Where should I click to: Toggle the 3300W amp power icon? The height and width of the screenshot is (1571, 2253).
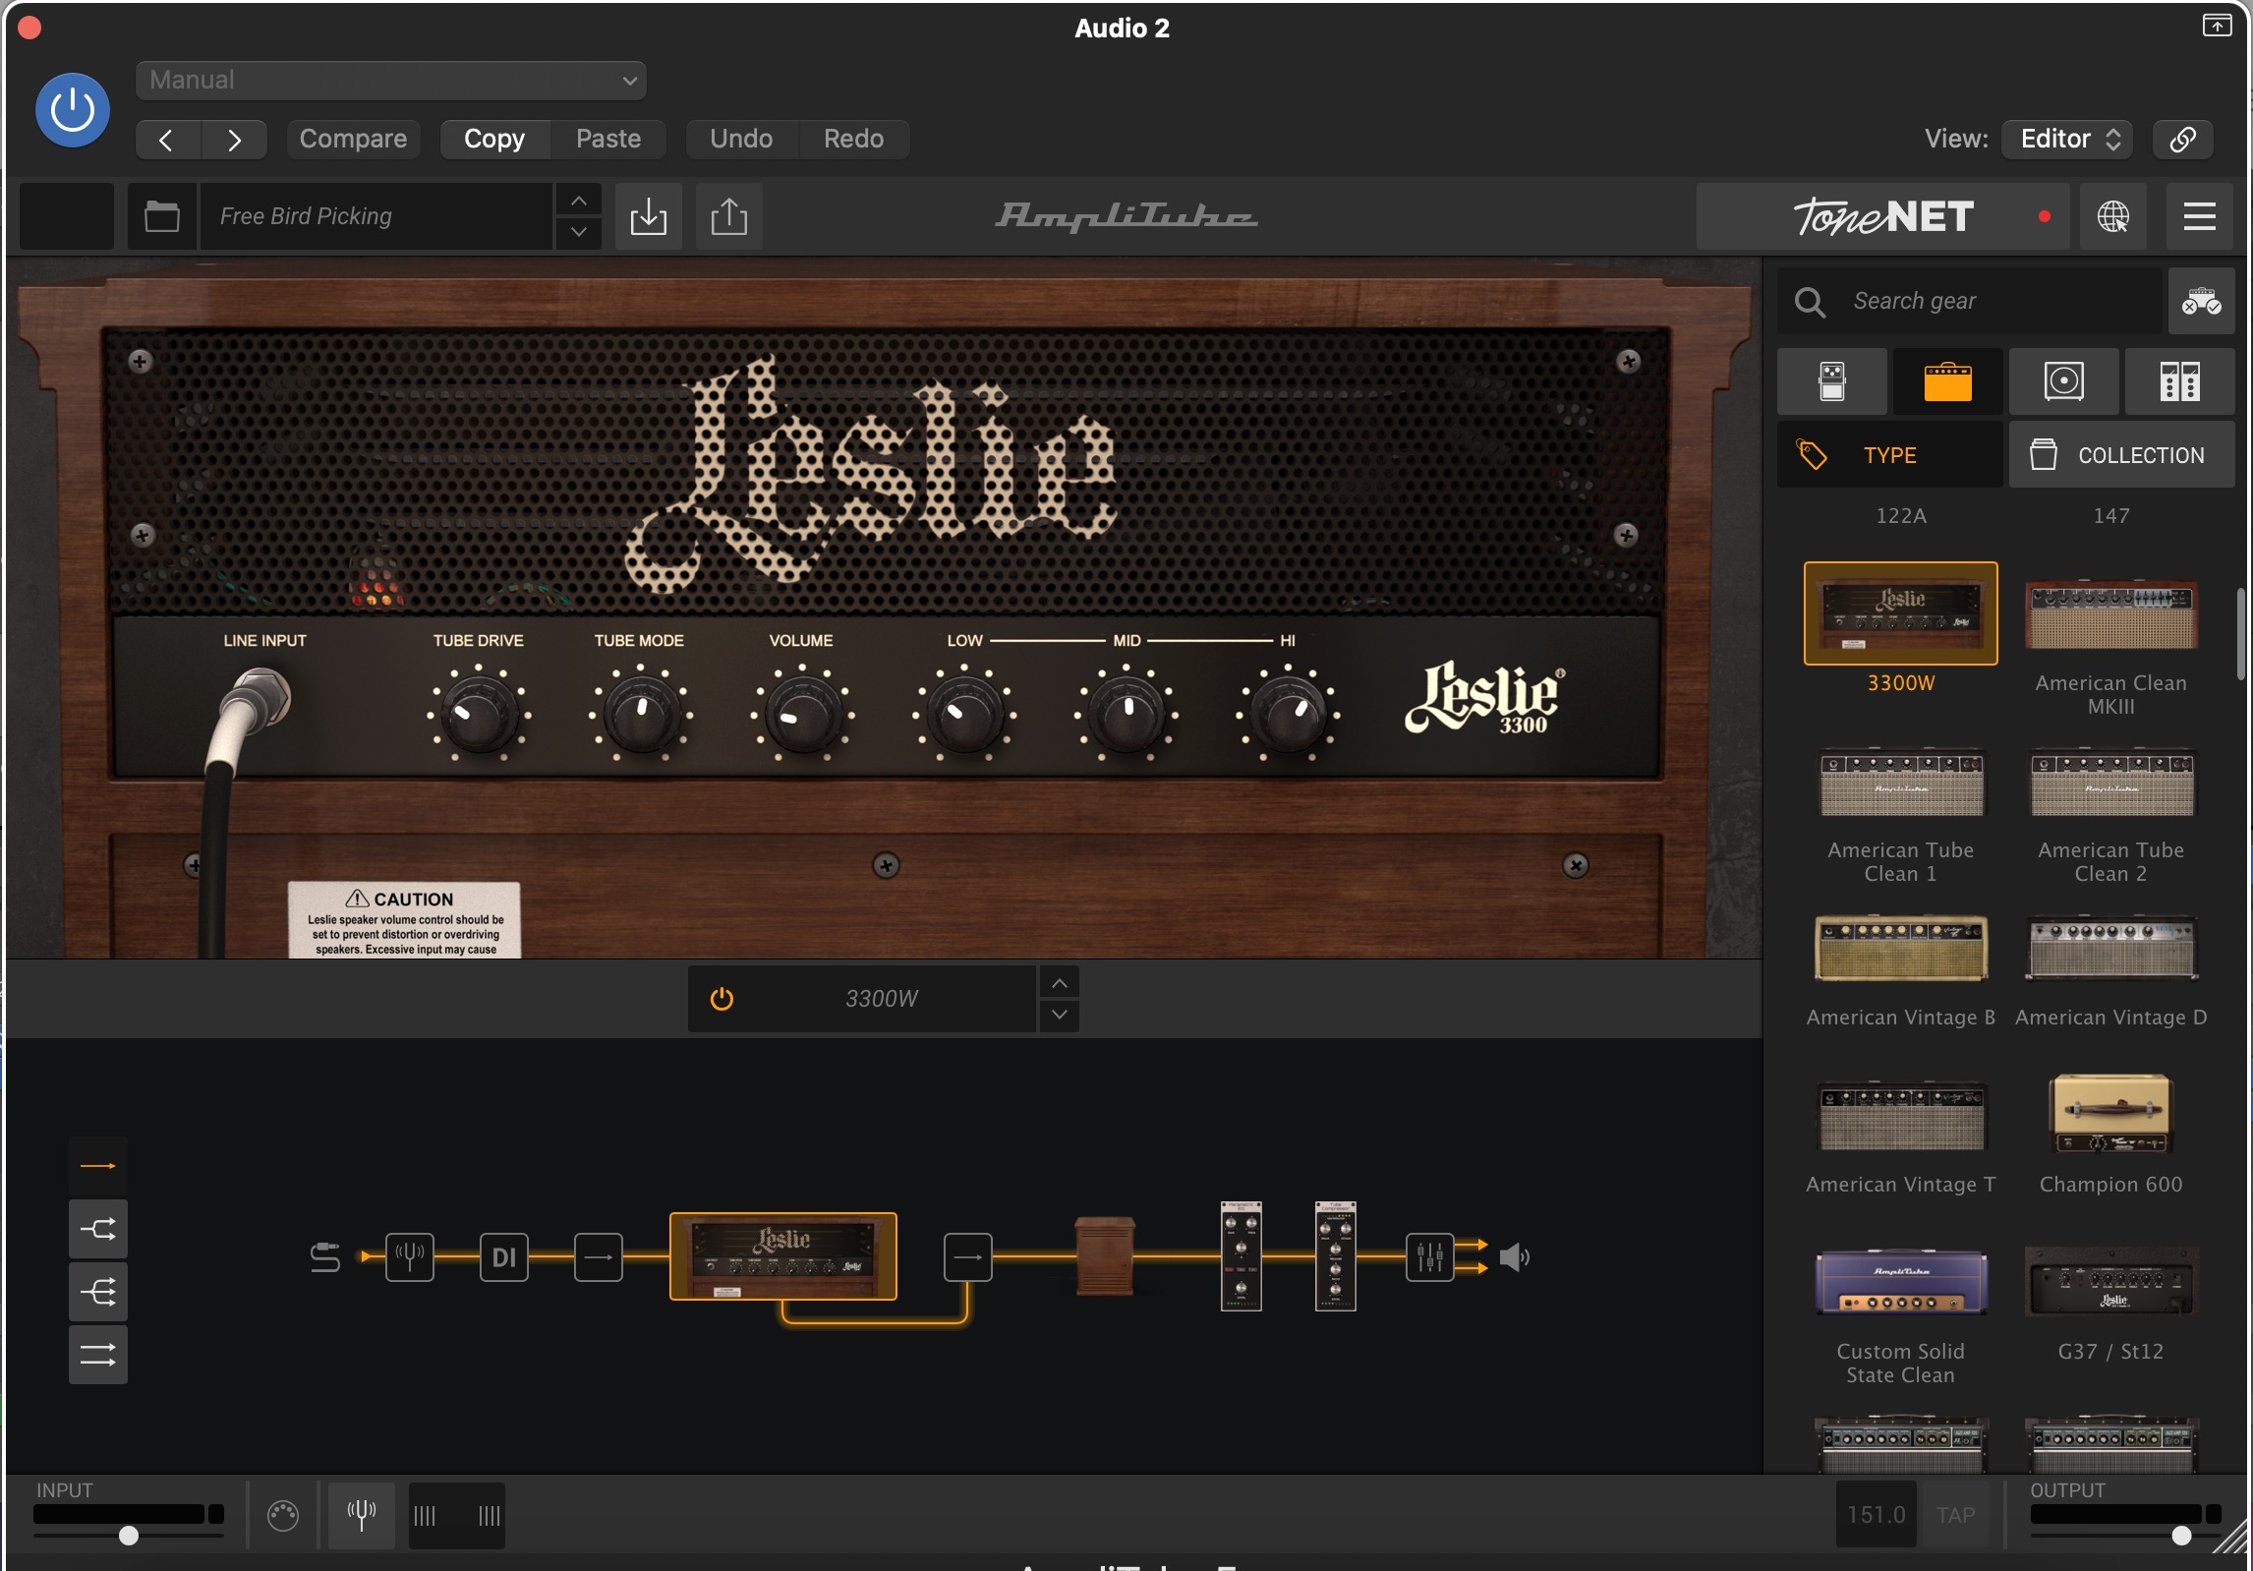pyautogui.click(x=722, y=999)
